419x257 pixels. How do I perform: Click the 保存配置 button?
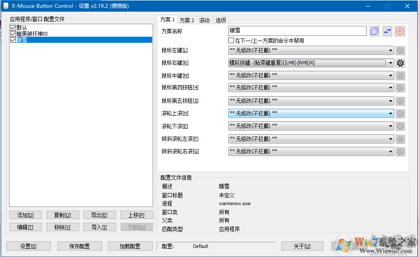tap(80, 246)
